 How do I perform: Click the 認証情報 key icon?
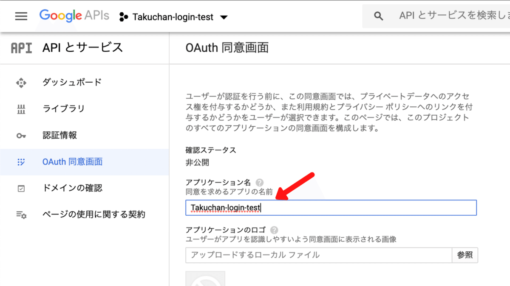pos(21,136)
